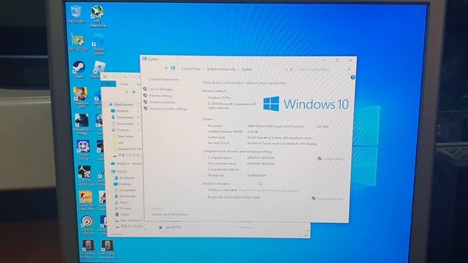Select Videos under This PC
Screen dimensions: 468x263
coord(125,214)
